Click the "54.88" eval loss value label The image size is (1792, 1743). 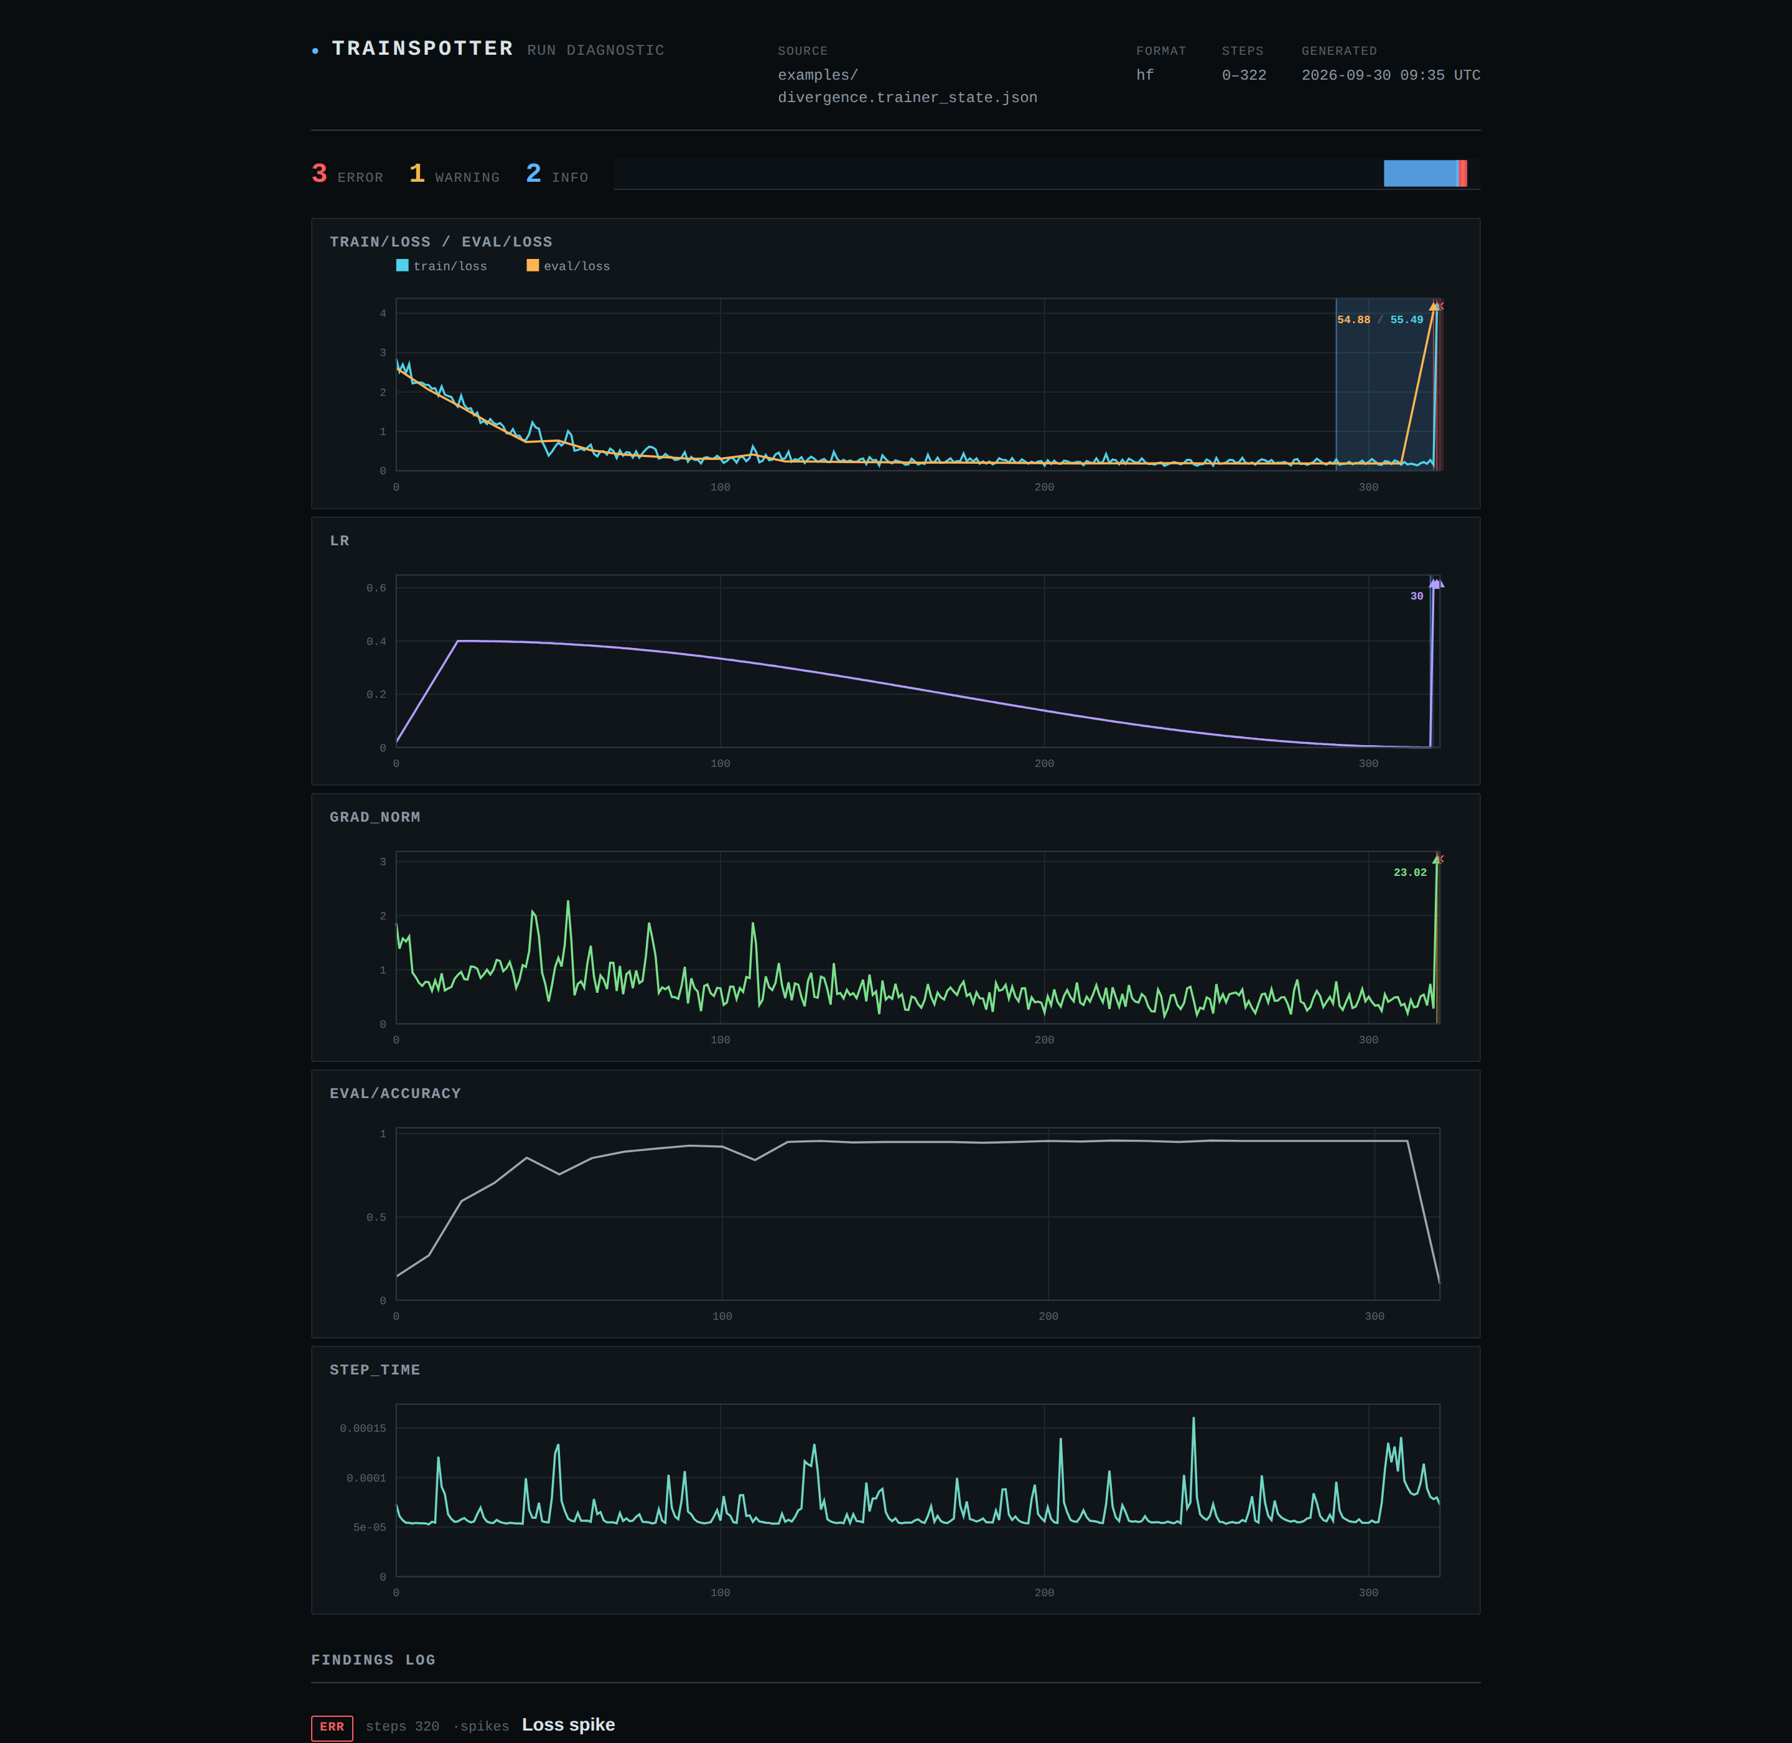(1353, 319)
